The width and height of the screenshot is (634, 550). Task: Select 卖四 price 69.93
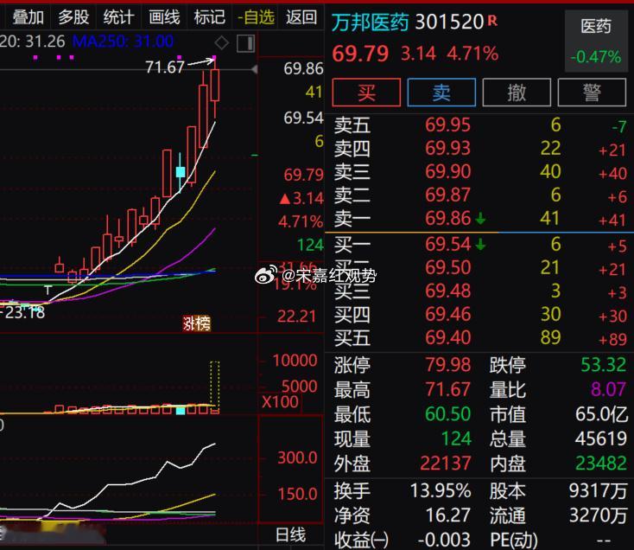point(447,149)
